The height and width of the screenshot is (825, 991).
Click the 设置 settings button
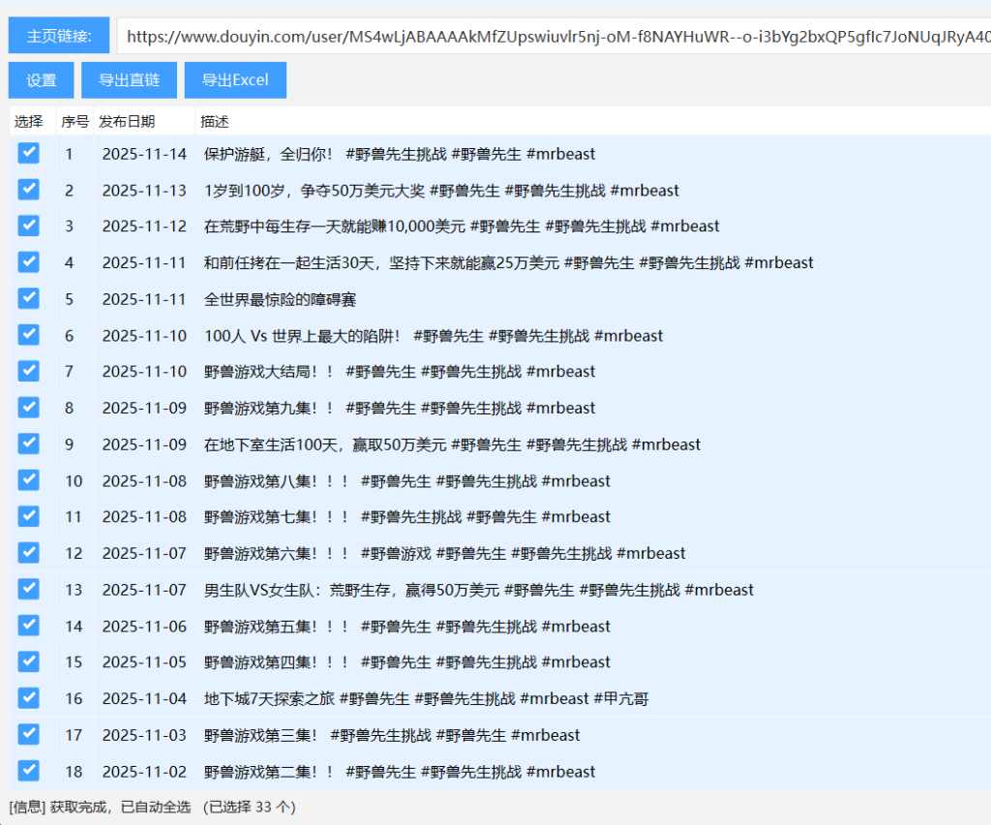(42, 80)
